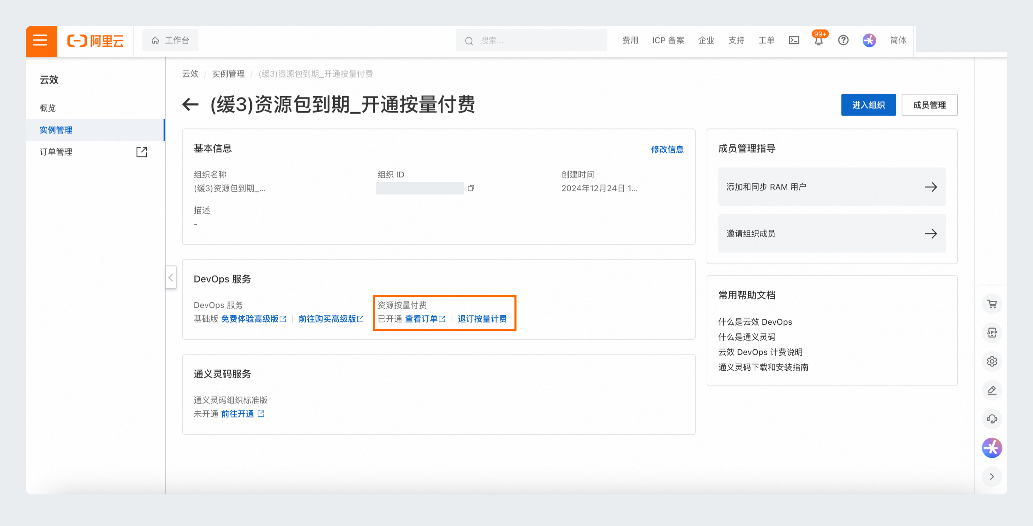The height and width of the screenshot is (526, 1033).
Task: Click the 成员管理 button
Action: (929, 105)
